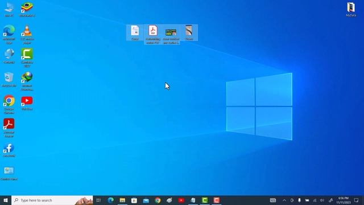Select the Control Panel desktop icon

[9, 173]
